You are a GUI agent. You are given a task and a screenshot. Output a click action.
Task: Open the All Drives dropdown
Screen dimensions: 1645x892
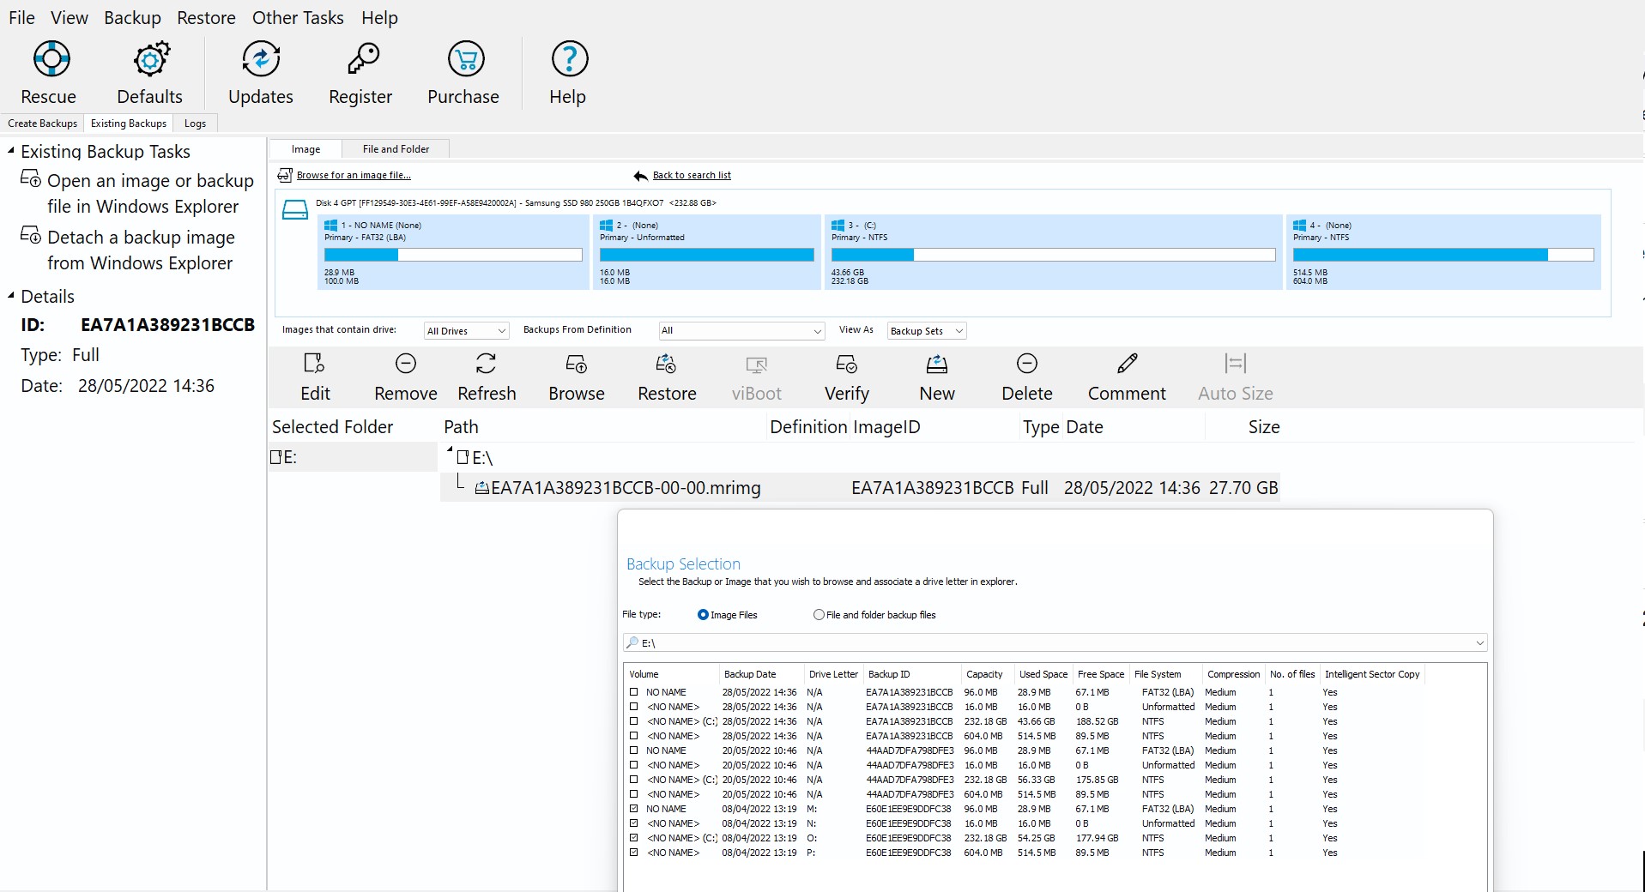[x=467, y=331]
